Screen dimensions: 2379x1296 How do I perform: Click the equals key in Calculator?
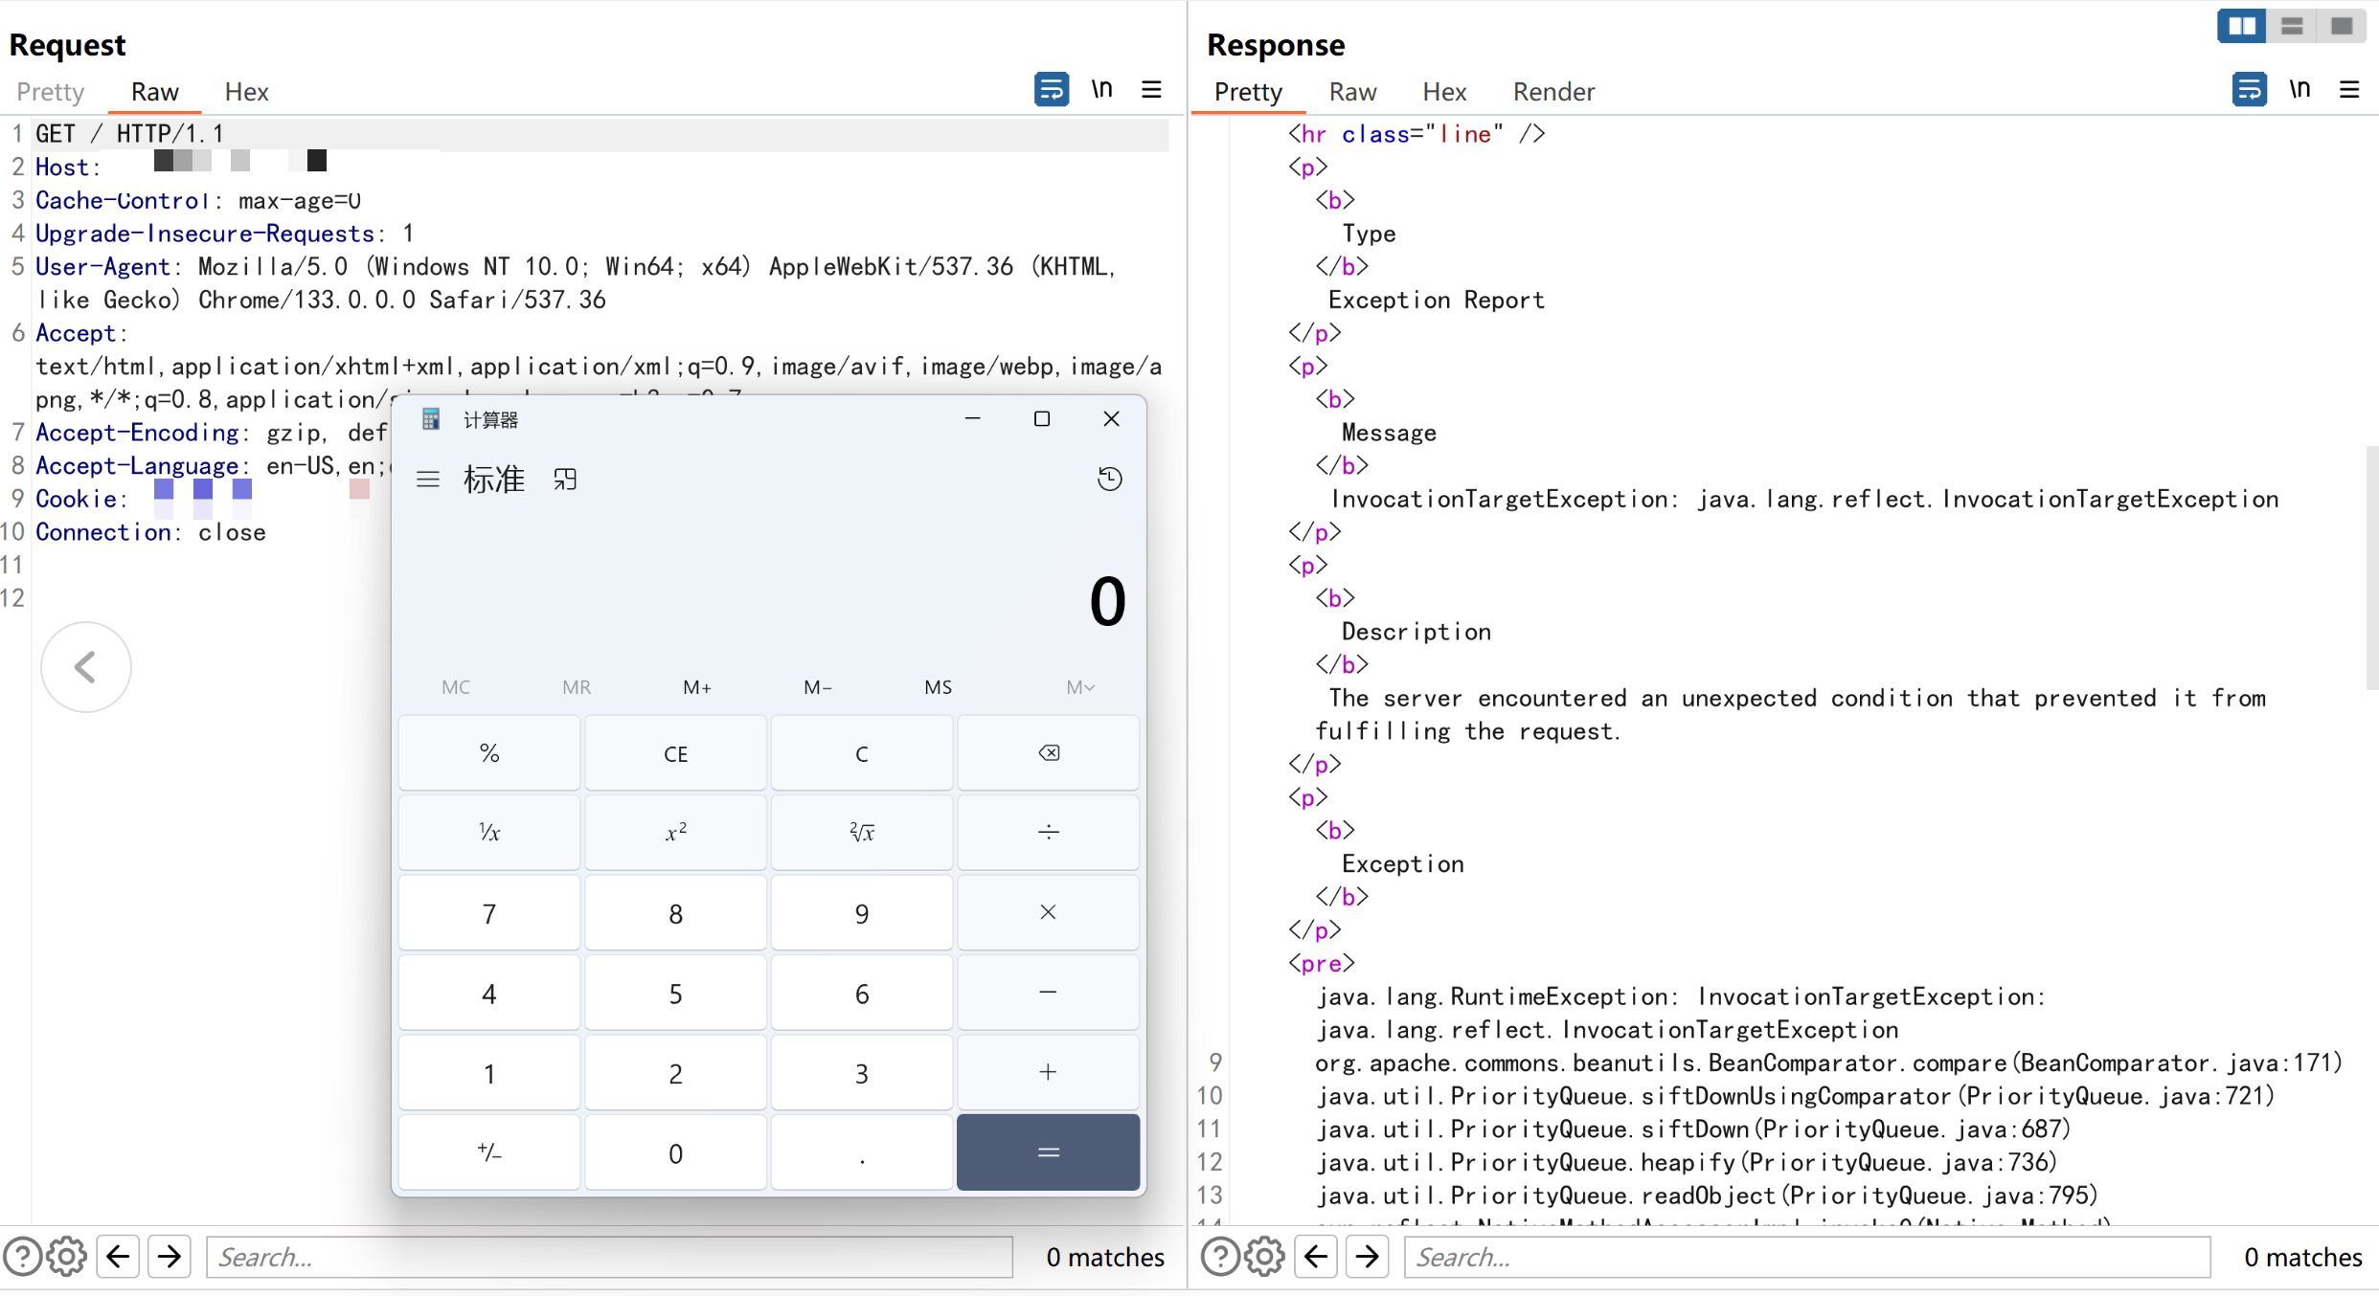tap(1049, 1152)
